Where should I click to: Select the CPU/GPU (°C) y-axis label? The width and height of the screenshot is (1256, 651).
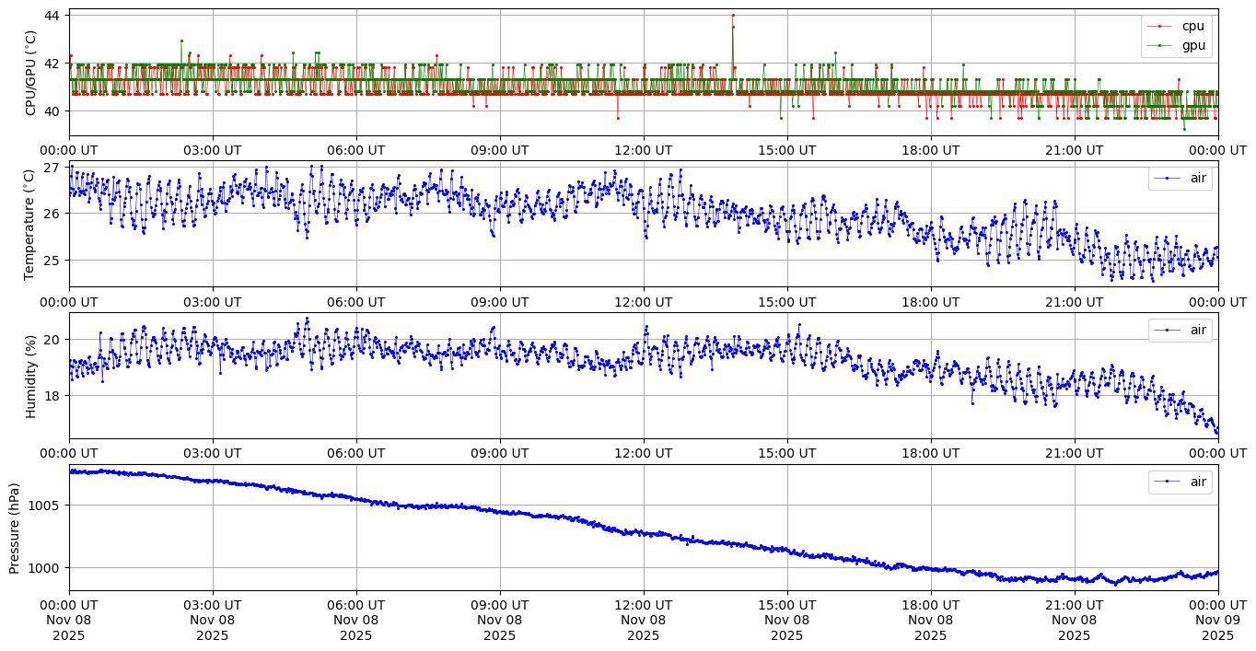(x=31, y=73)
